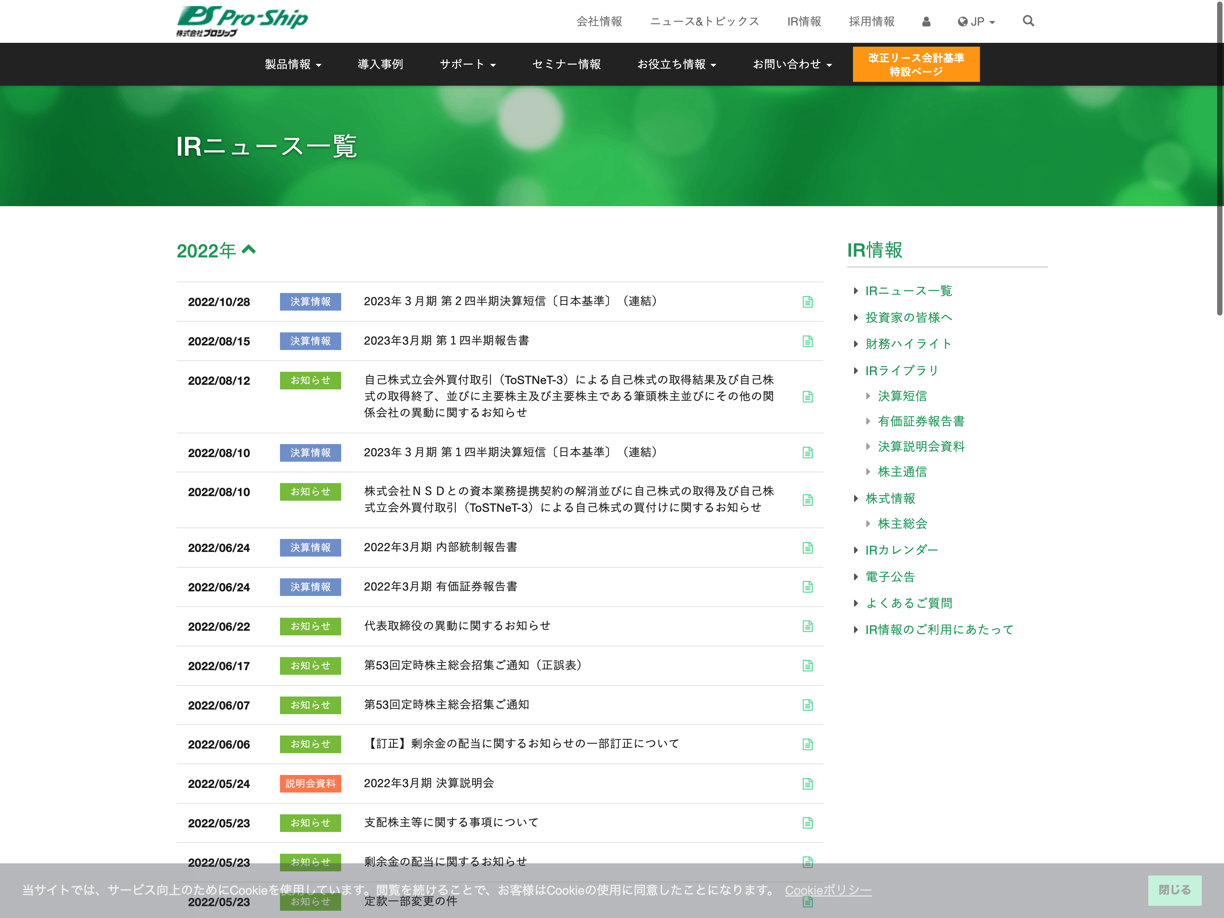Click the search magnifier icon in header
The image size is (1224, 918).
(1027, 21)
